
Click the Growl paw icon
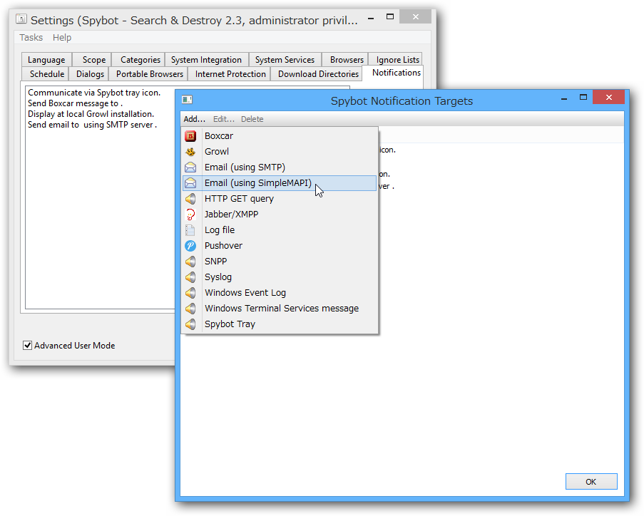(x=190, y=152)
